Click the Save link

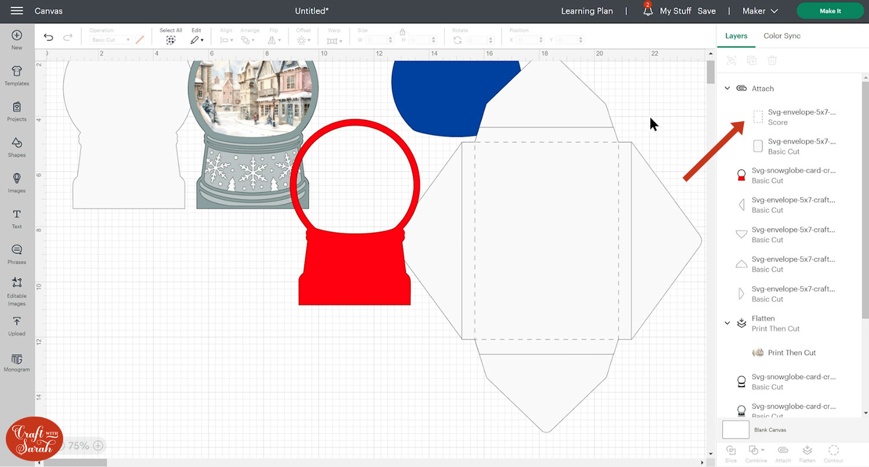[x=706, y=11]
